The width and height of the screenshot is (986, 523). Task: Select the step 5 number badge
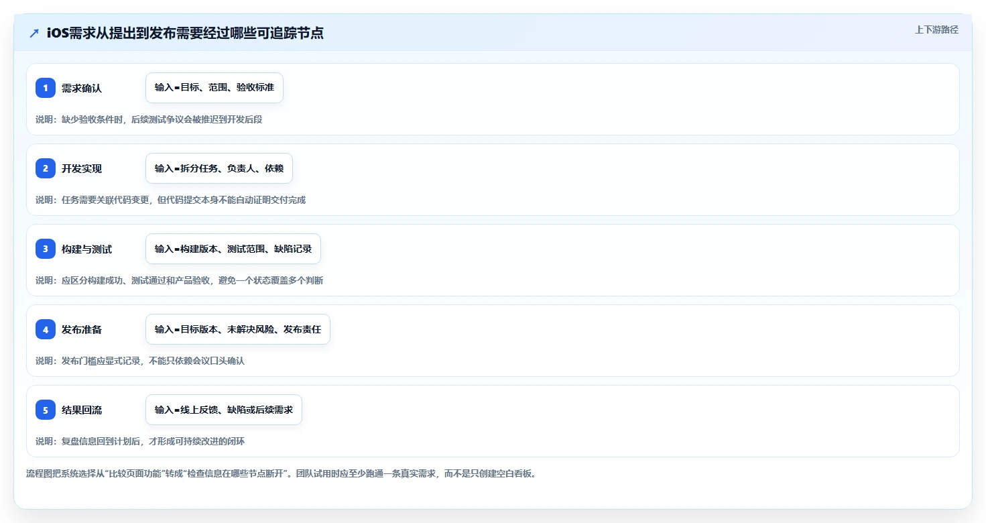point(46,410)
